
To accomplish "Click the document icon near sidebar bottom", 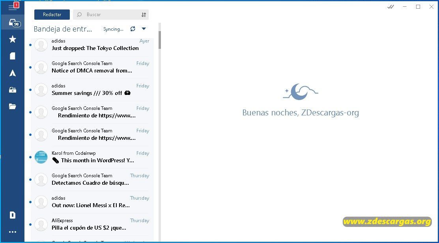I will pyautogui.click(x=12, y=215).
